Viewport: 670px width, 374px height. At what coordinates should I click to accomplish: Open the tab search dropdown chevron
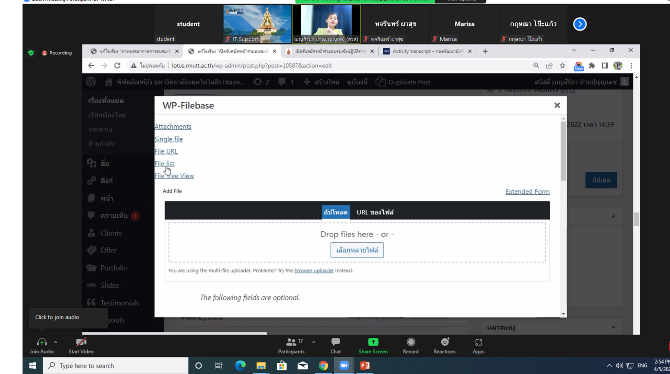574,50
